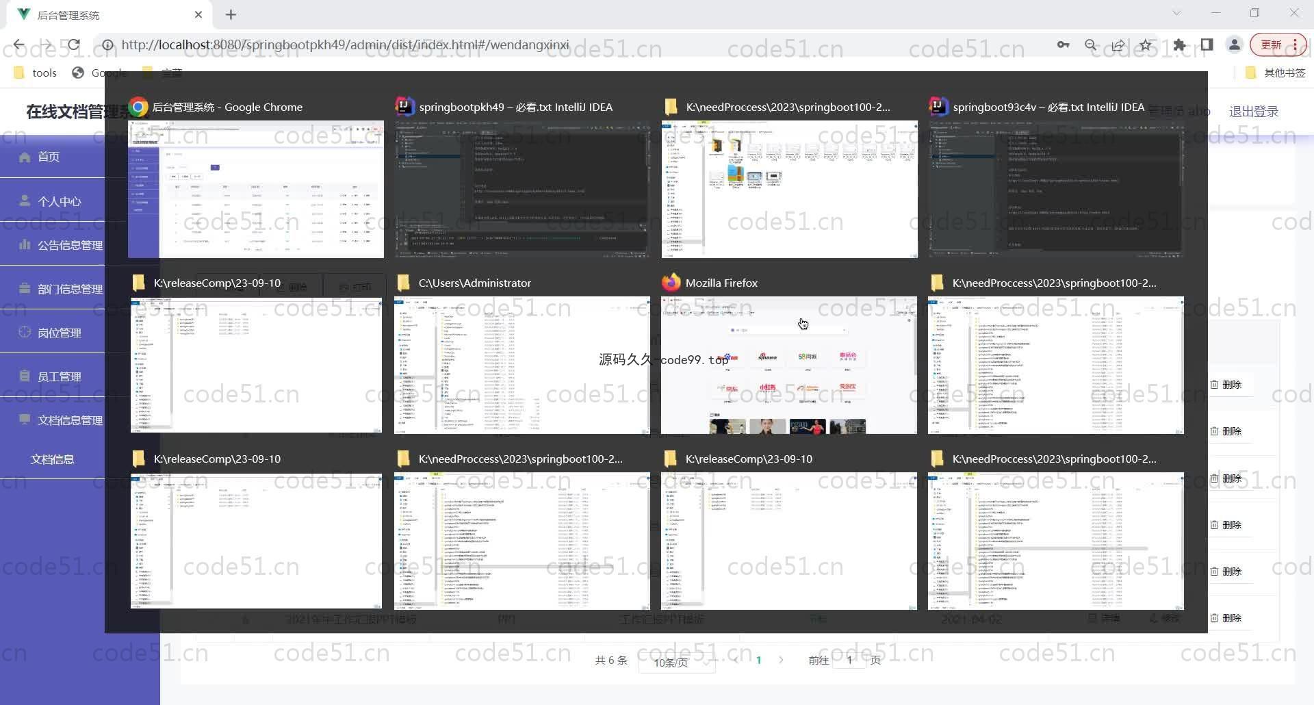Screen dimensions: 1314x705
Task: Click the Mozilla Firefox switcher title text
Action: (721, 283)
